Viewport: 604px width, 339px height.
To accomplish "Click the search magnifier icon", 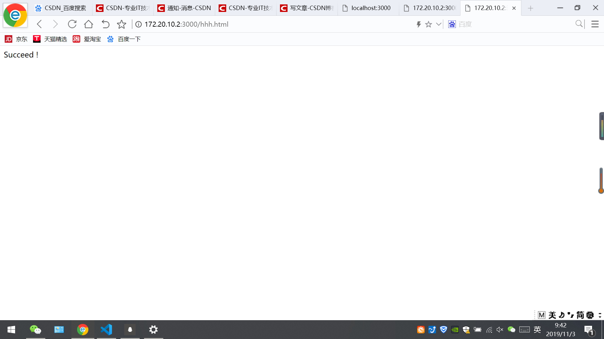I will pyautogui.click(x=579, y=24).
